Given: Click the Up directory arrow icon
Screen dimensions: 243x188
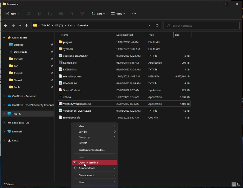Looking at the screenshot, I should click(x=26, y=25).
